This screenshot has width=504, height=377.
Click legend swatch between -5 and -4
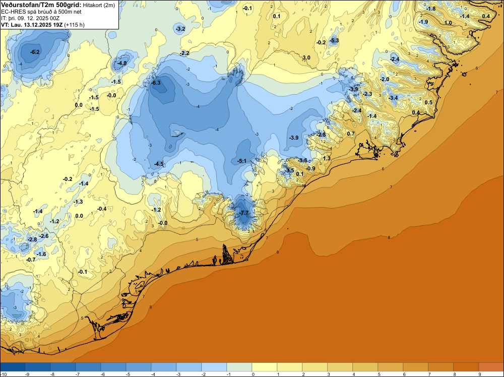139,367
